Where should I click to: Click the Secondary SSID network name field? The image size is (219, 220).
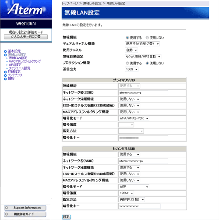coord(143,161)
